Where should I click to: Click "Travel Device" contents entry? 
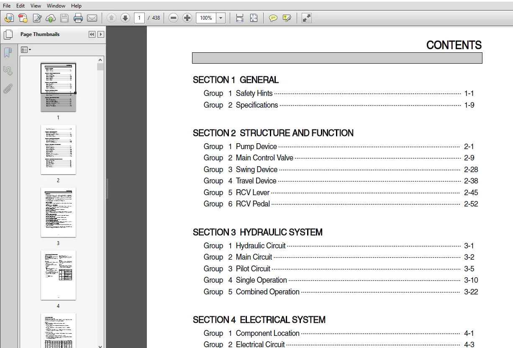click(256, 181)
